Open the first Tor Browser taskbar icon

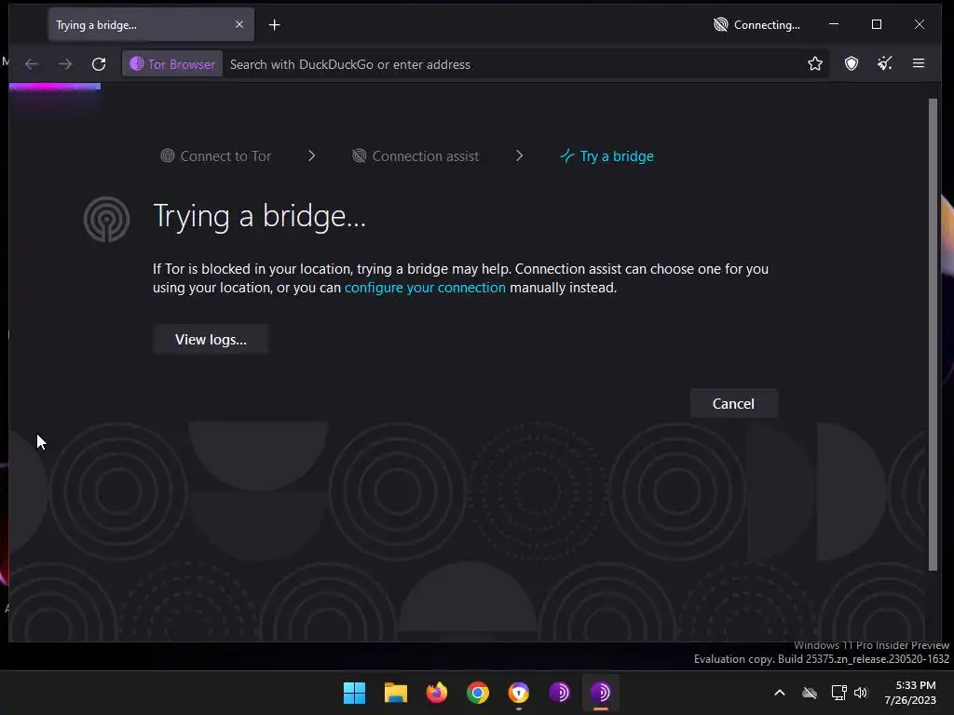coord(560,693)
